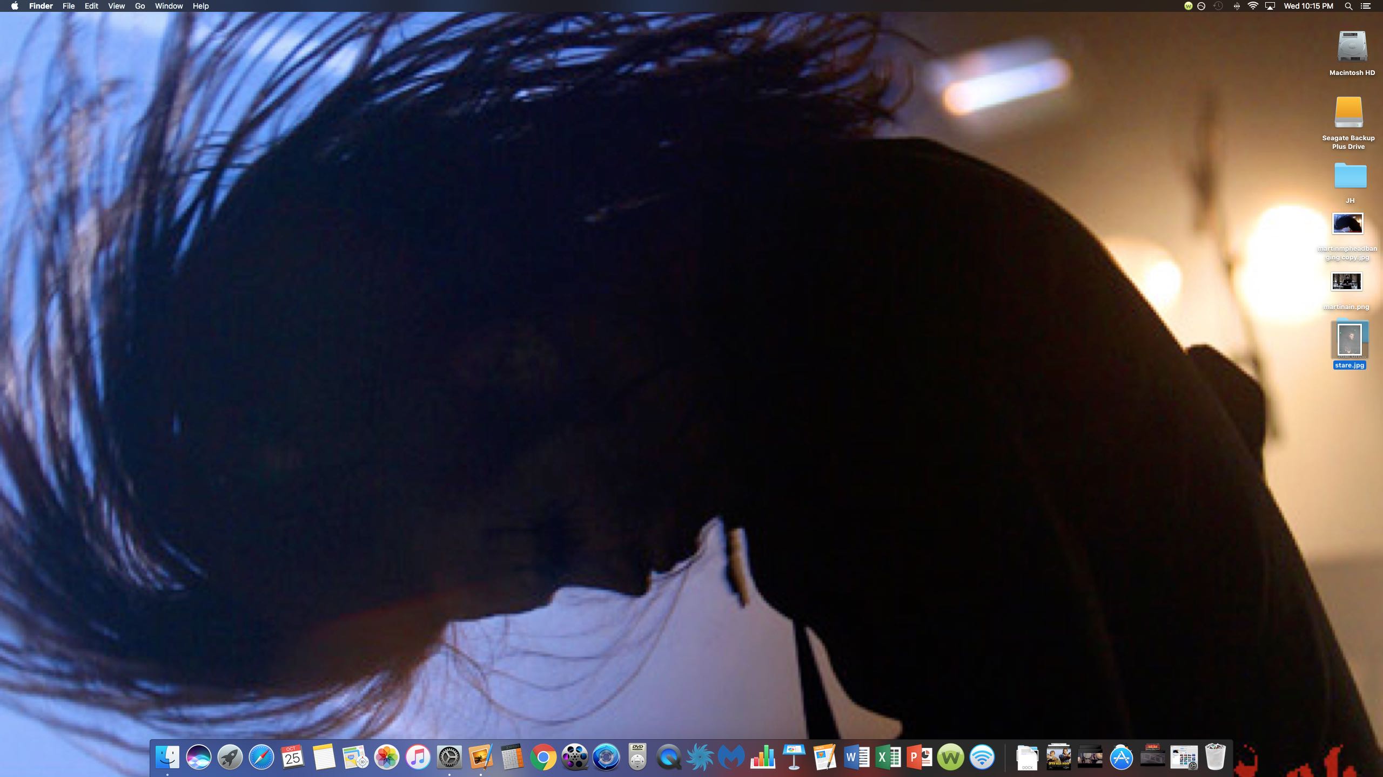Open Pages document app
Viewport: 1383px width, 777px height.
coord(825,758)
